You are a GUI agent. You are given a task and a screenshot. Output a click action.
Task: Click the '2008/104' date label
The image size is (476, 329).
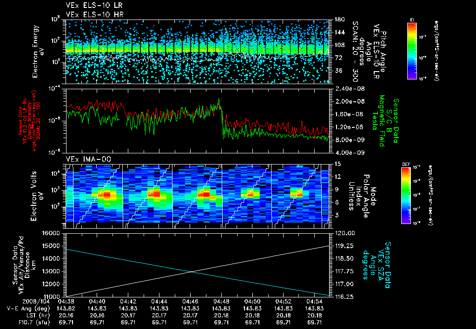coord(36,302)
